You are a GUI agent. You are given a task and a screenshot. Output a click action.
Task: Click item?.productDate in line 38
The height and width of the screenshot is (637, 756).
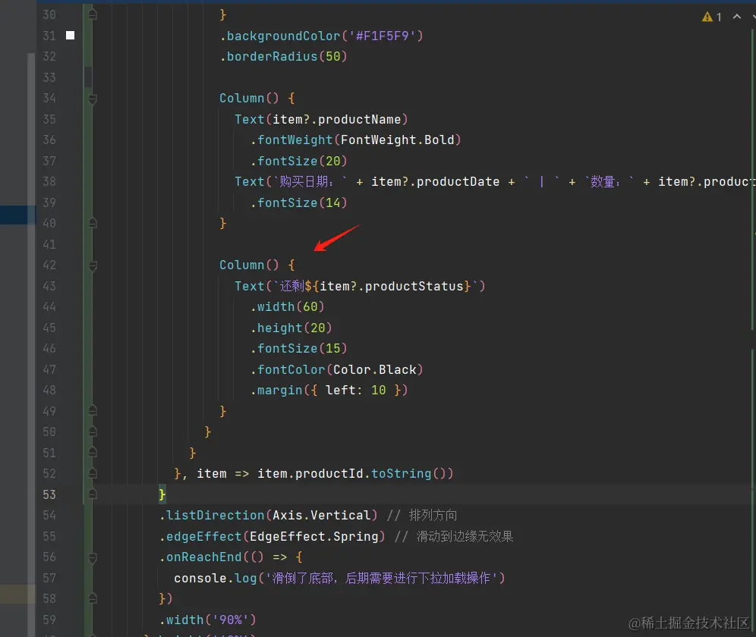pos(436,182)
